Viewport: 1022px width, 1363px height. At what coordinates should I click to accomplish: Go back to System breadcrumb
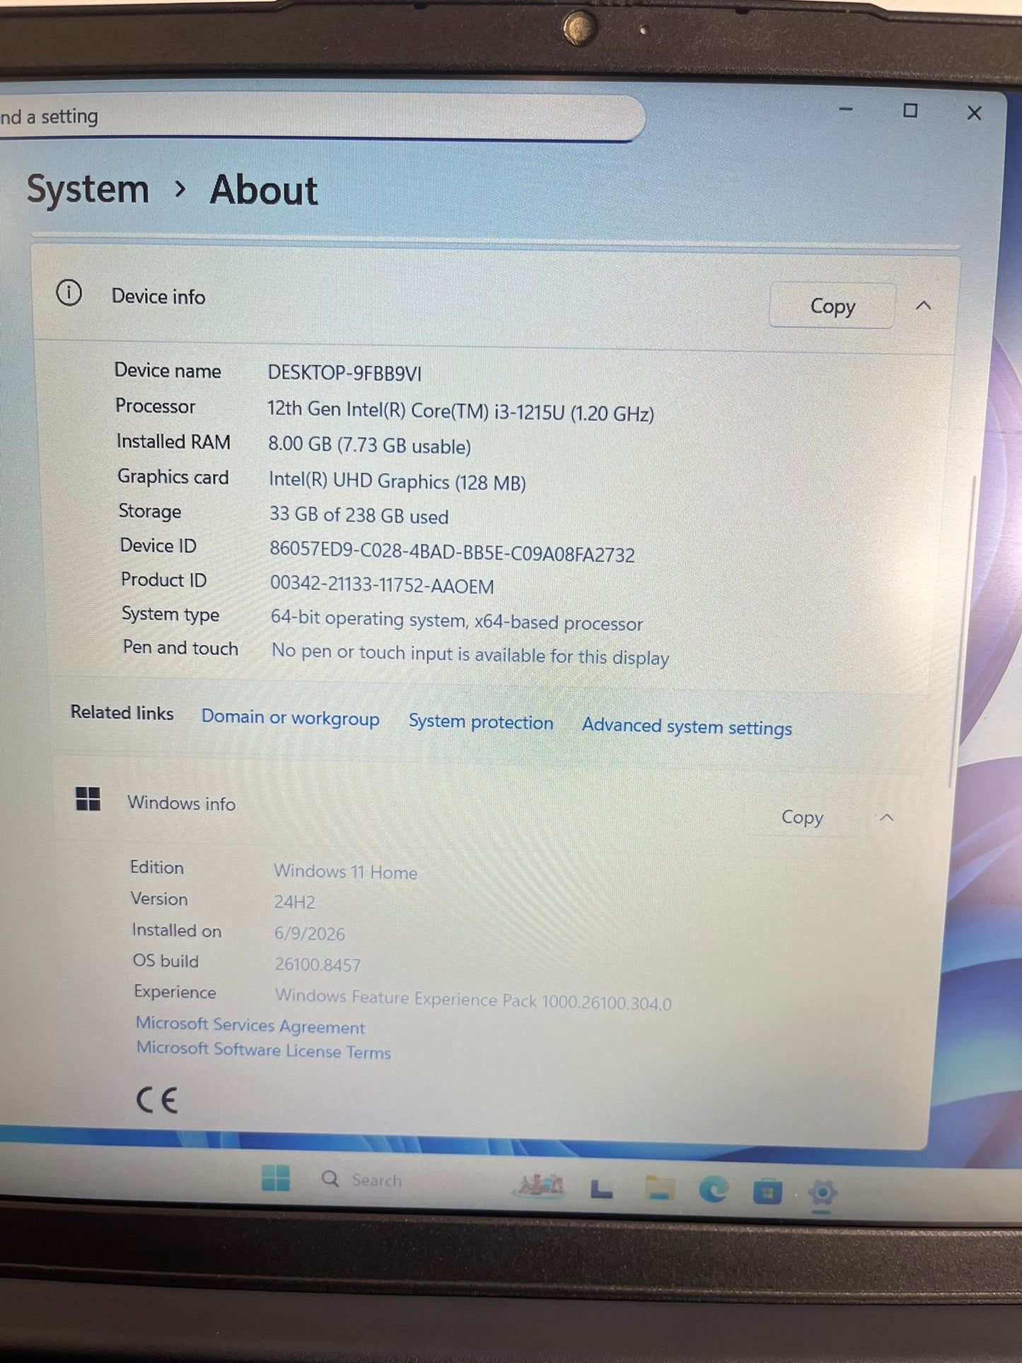(x=88, y=190)
